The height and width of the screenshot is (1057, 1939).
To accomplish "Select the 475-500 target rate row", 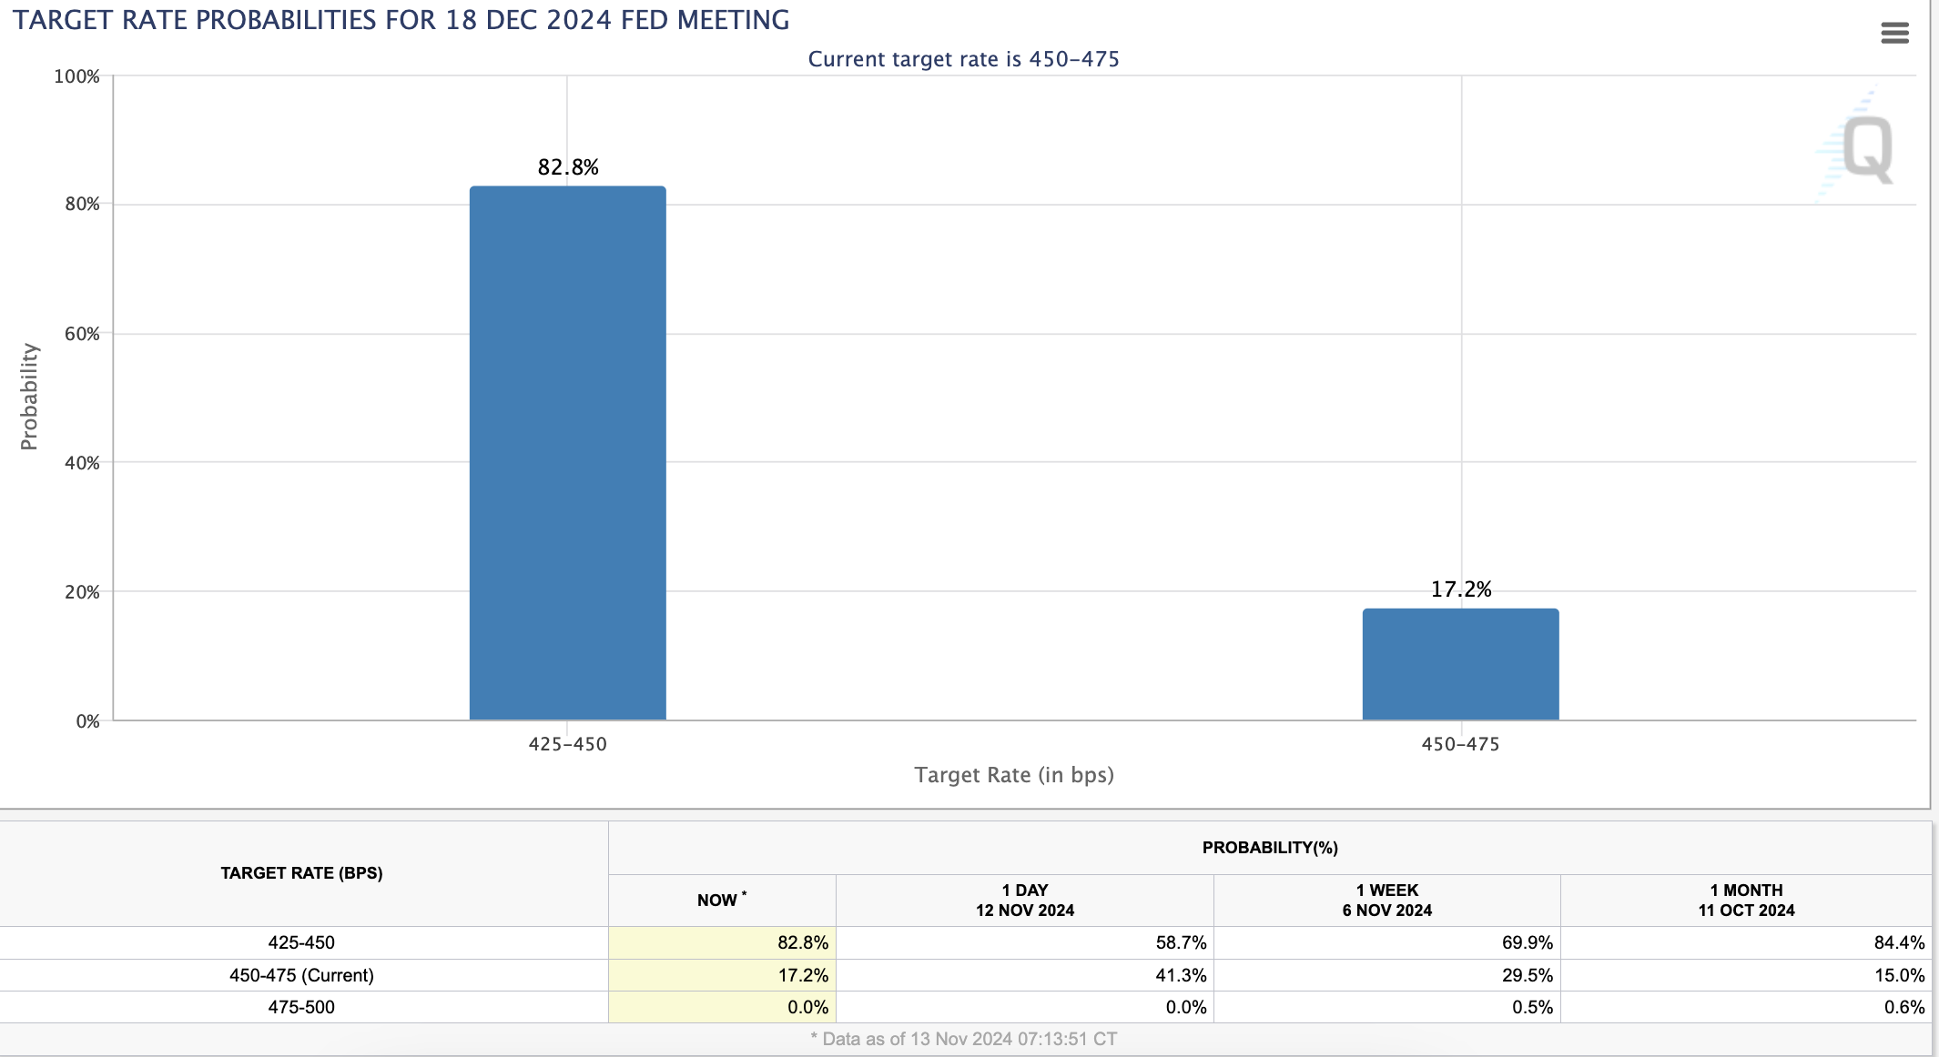I will point(300,1007).
